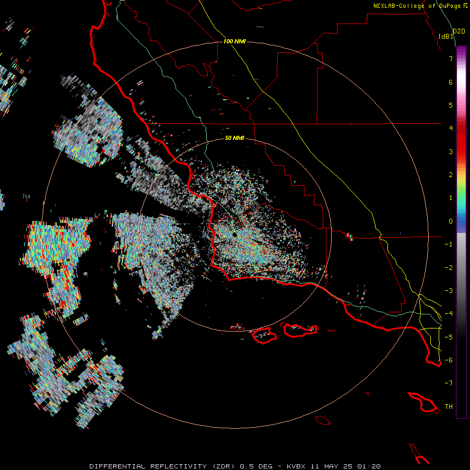Viewport: 470px width, 470px height.
Task: Click the -4 value on color scale
Action: coord(449,313)
